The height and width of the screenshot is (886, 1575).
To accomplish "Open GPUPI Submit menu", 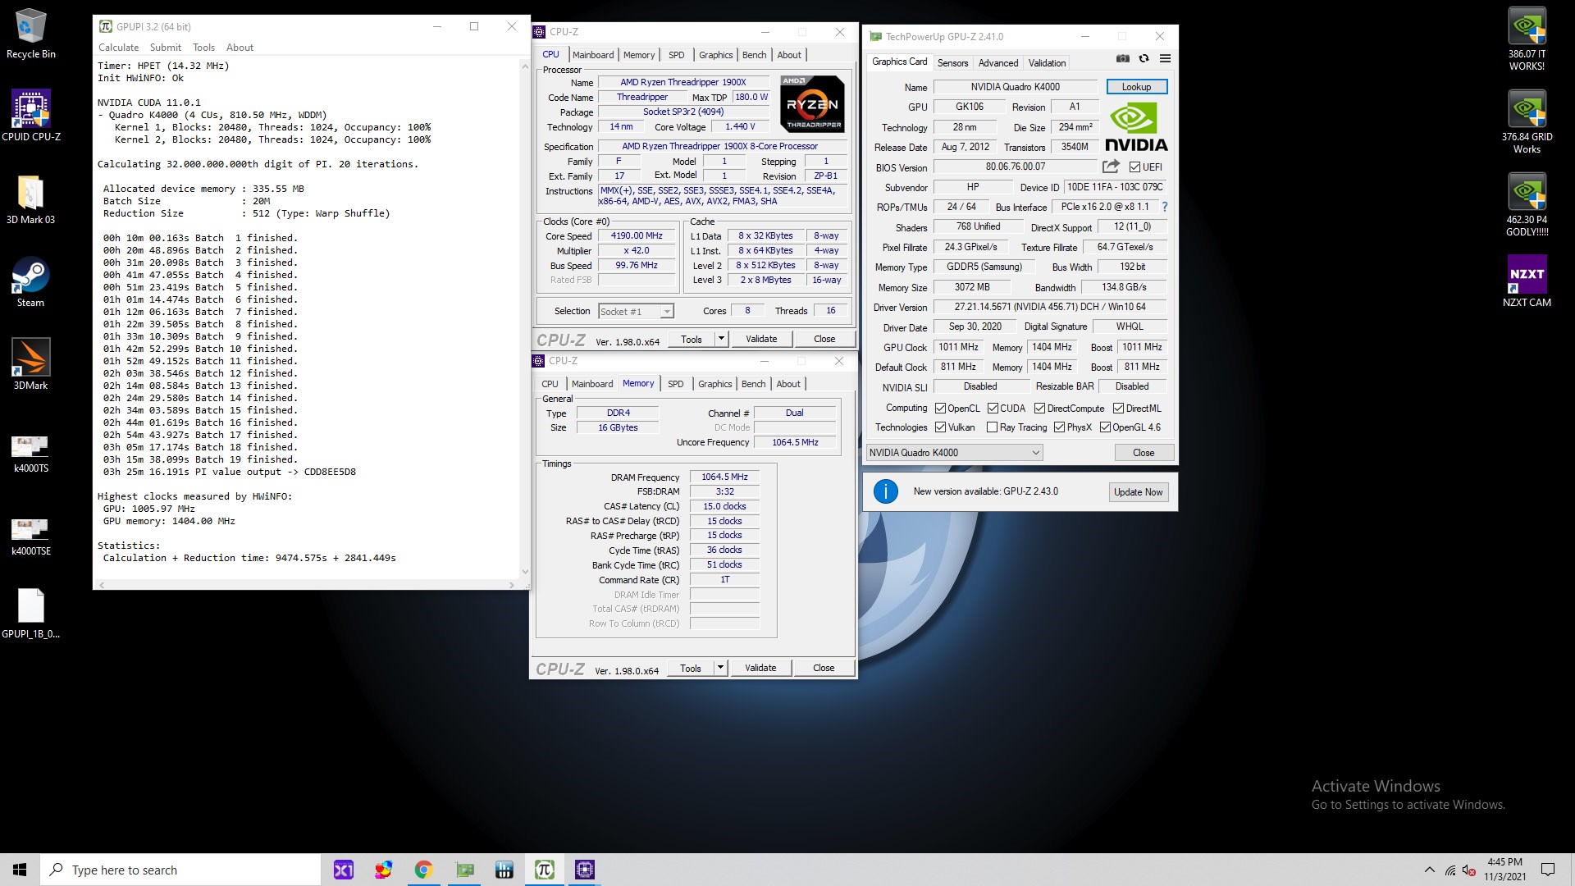I will coord(166,48).
